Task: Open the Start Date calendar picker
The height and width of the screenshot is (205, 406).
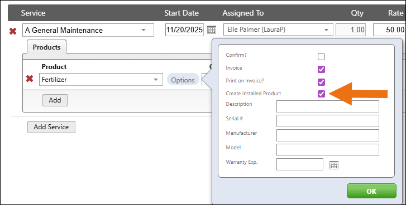Action: (212, 30)
